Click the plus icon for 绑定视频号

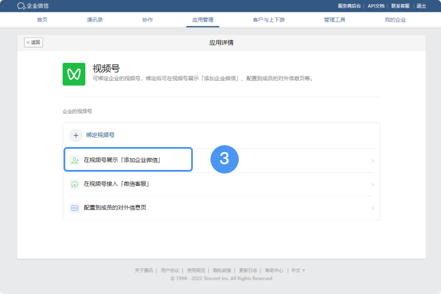tap(76, 135)
